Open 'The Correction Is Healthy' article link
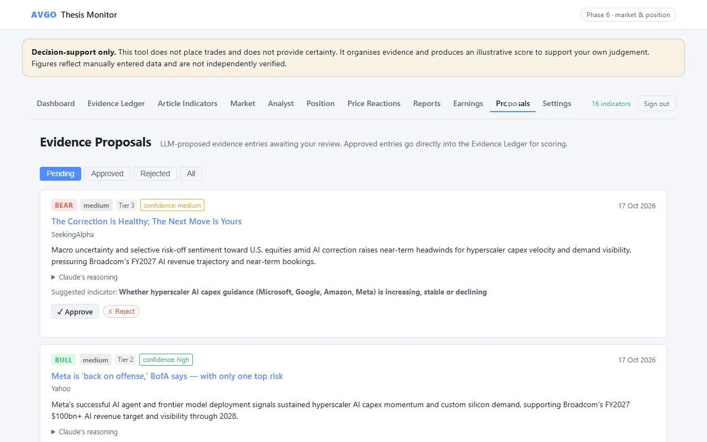Screen dimensions: 707x442 [146, 222]
